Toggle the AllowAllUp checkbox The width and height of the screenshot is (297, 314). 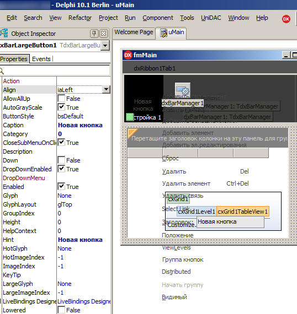point(61,98)
